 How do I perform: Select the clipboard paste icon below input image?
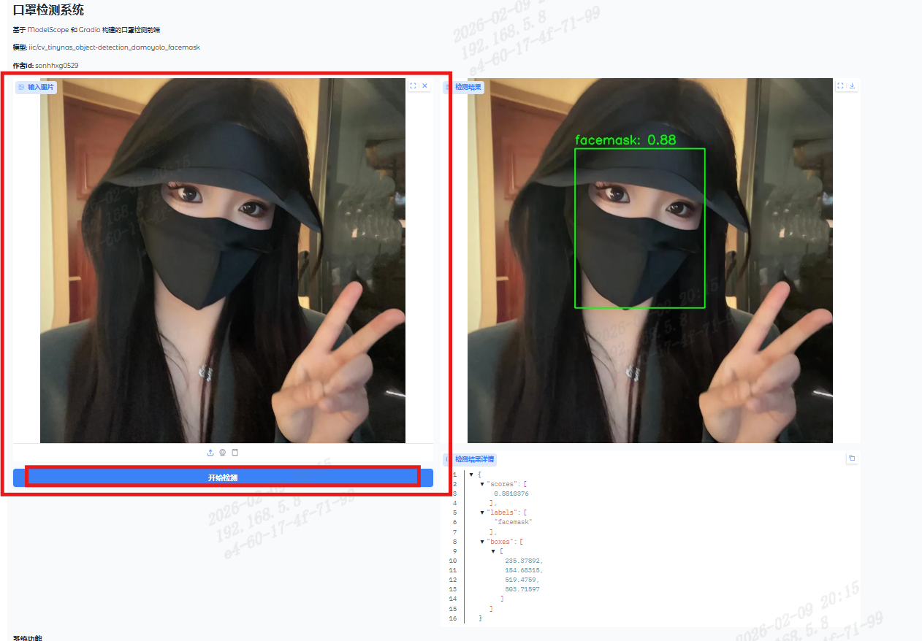pyautogui.click(x=235, y=453)
